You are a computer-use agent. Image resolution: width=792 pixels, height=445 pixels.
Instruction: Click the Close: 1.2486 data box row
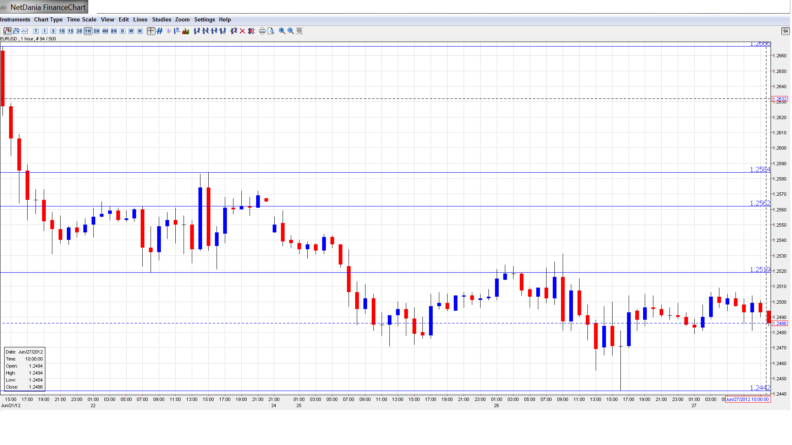click(24, 387)
